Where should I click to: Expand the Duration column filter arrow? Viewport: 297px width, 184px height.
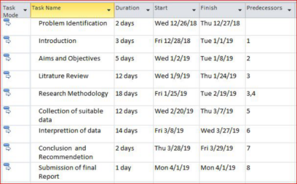pos(148,10)
